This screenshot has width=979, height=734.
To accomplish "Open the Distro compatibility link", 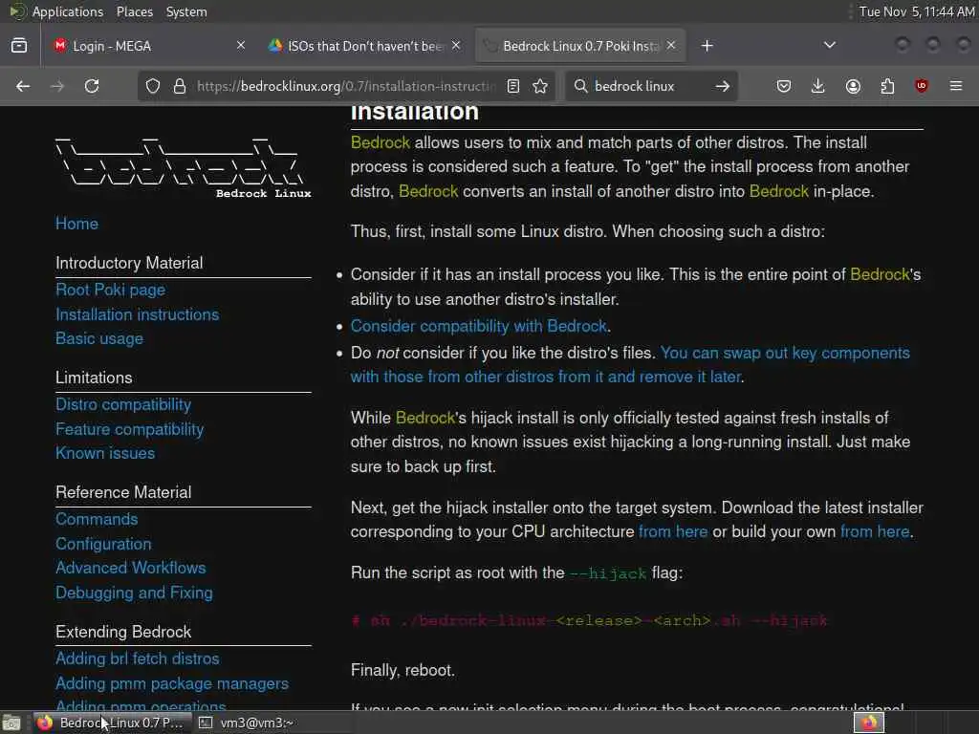I will pyautogui.click(x=123, y=404).
